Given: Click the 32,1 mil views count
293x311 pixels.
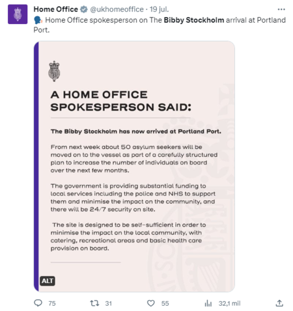Looking at the screenshot, I should [229, 303].
